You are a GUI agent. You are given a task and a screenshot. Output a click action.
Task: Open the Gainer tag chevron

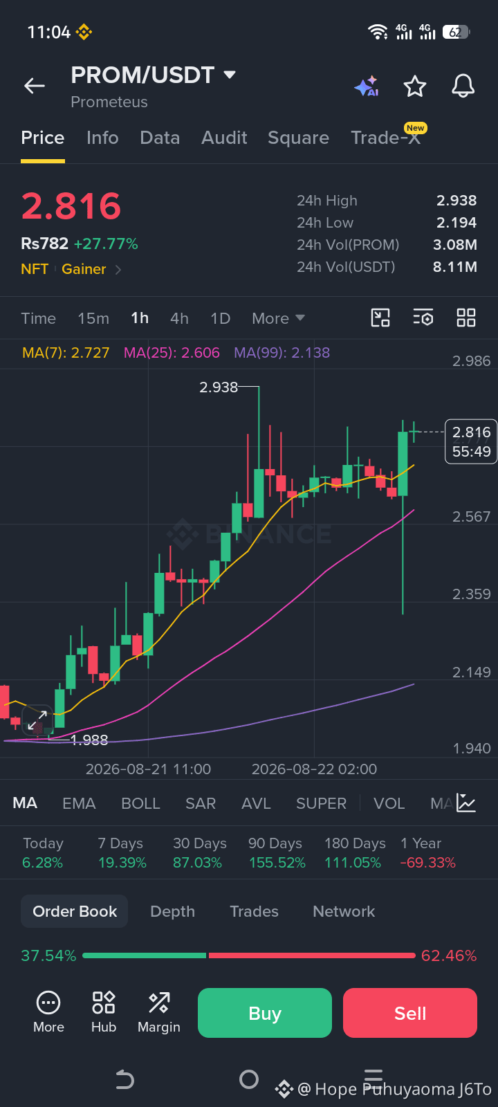pyautogui.click(x=118, y=270)
